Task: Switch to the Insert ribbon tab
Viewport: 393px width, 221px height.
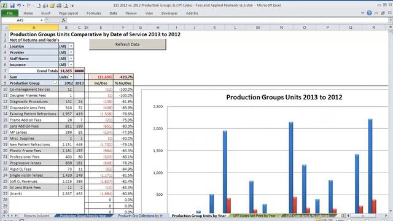Action: point(45,13)
